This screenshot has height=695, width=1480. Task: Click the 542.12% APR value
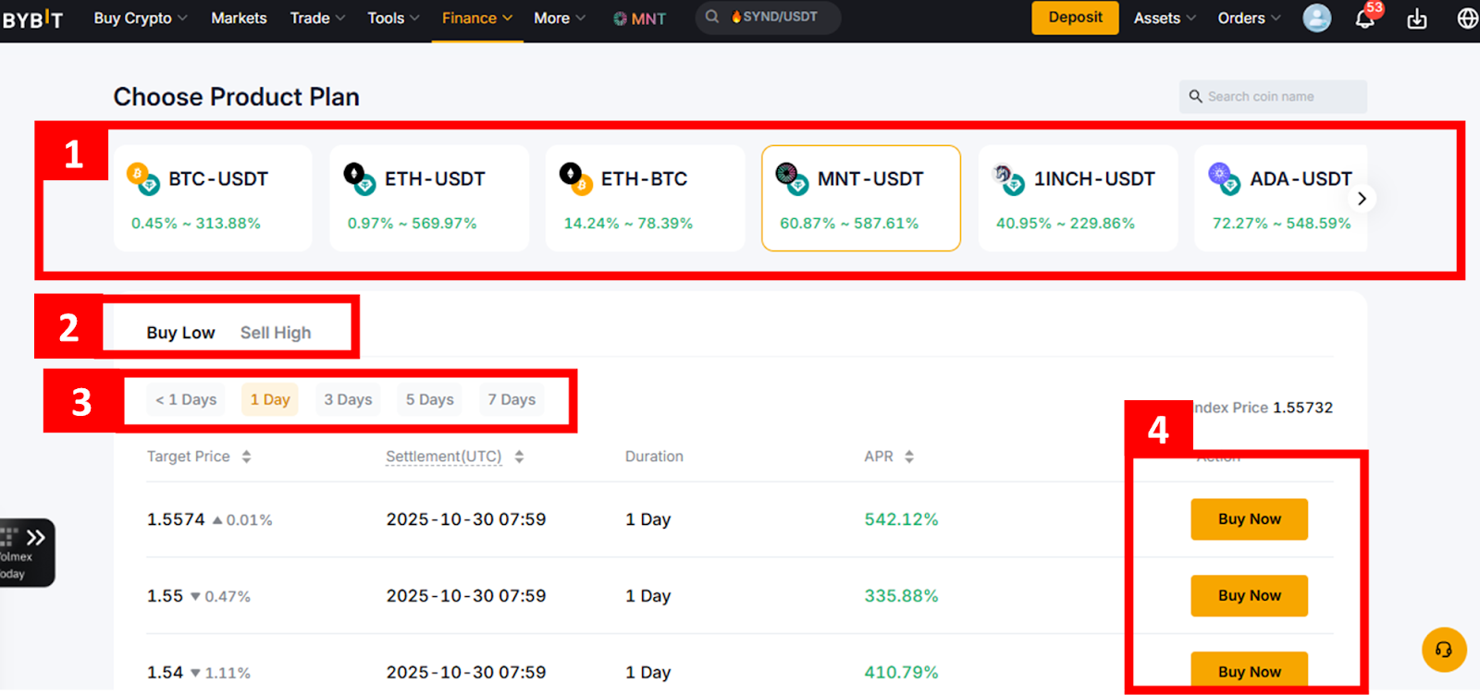pyautogui.click(x=901, y=519)
